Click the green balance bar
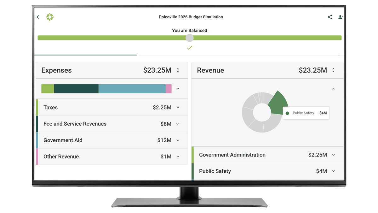378x213 pixels. click(189, 38)
